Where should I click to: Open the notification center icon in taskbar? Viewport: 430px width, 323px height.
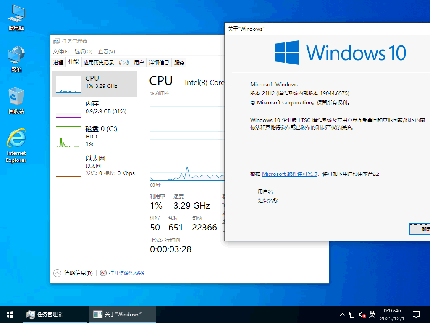[x=416, y=315]
